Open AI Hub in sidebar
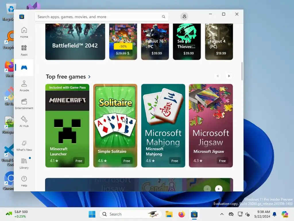 [x=24, y=122]
